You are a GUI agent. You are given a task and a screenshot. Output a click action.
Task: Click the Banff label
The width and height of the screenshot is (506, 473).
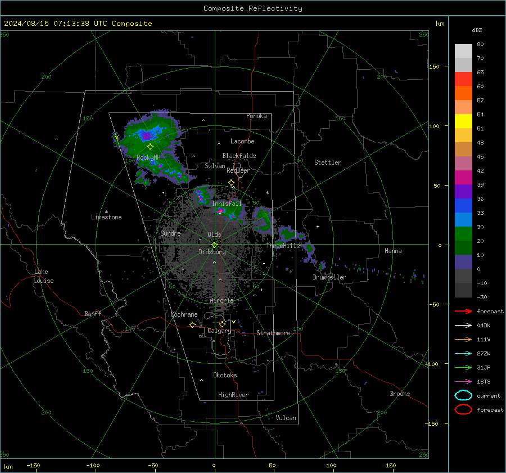pyautogui.click(x=93, y=313)
